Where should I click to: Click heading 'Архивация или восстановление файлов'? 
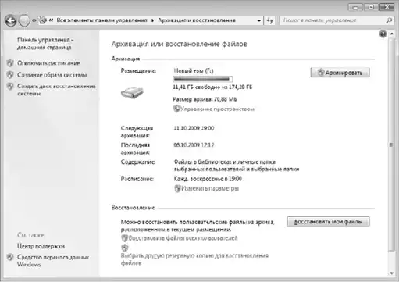click(x=179, y=44)
